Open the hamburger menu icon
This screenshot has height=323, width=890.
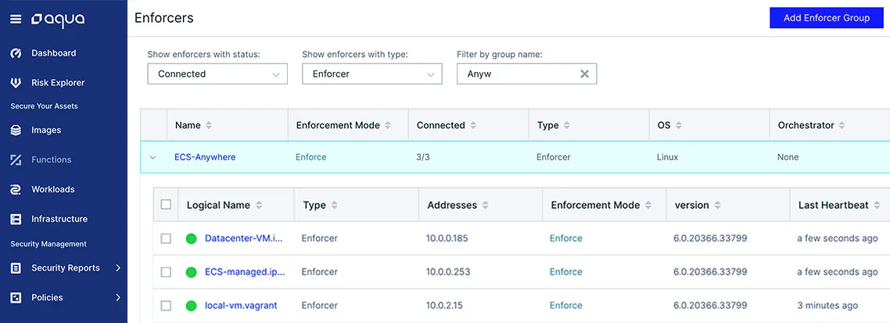click(x=16, y=20)
